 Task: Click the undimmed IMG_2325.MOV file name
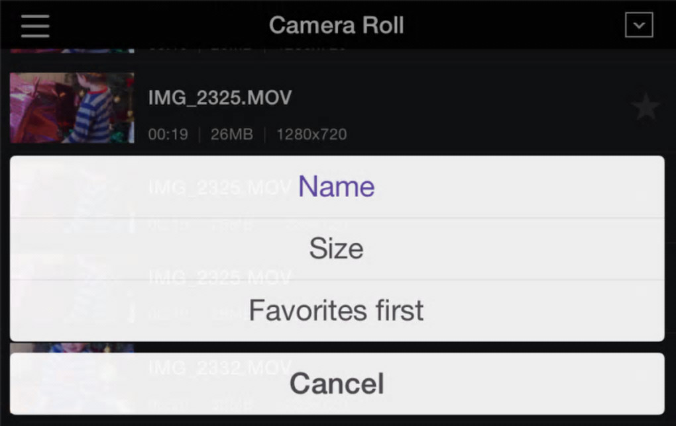220,98
